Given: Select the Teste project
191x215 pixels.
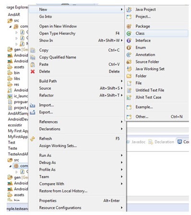Looking at the screenshot, I should pos(12,148).
